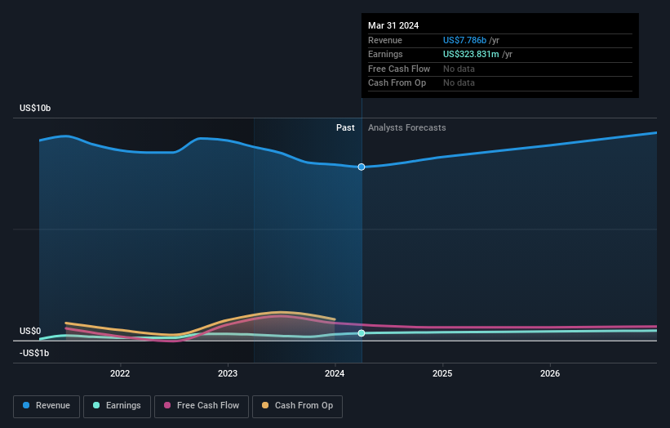Click the US$323.831m earnings value

[x=471, y=54]
